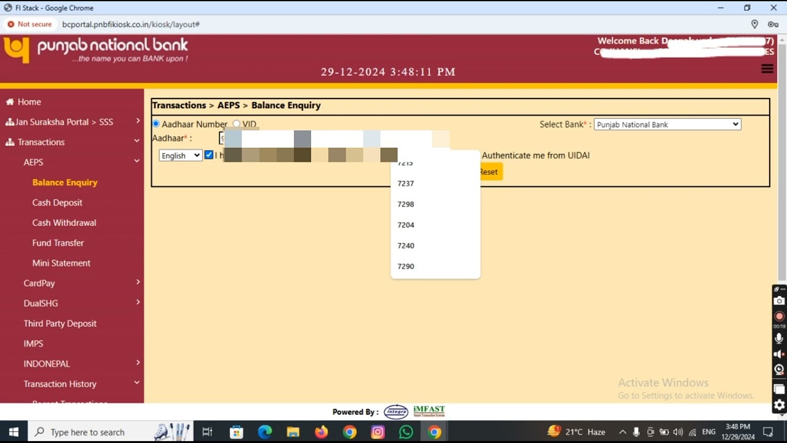This screenshot has height=443, width=787.
Task: Open the IMPS menu item
Action: click(x=33, y=343)
